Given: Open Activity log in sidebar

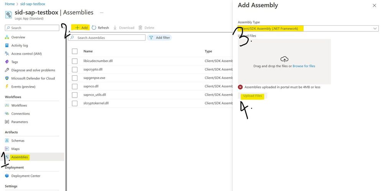Looking at the screenshot, I should (x=20, y=46).
